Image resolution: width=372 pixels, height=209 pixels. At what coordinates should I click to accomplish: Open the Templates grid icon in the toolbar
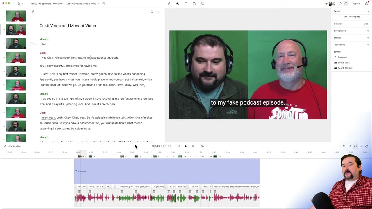(x=202, y=3)
